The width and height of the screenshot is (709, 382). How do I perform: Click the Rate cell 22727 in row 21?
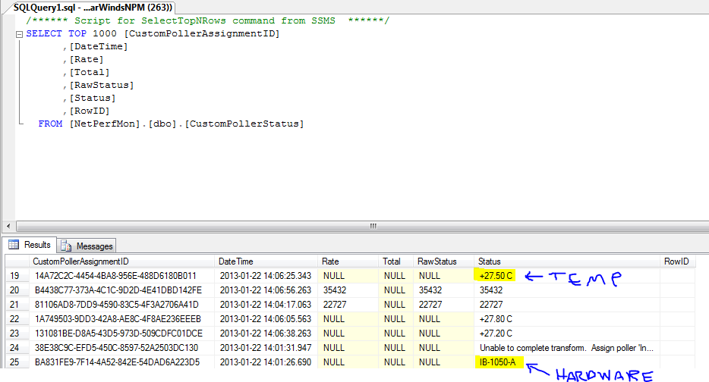(x=348, y=305)
